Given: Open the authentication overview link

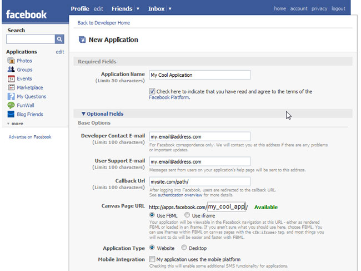Looking at the screenshot, I should [180, 195].
